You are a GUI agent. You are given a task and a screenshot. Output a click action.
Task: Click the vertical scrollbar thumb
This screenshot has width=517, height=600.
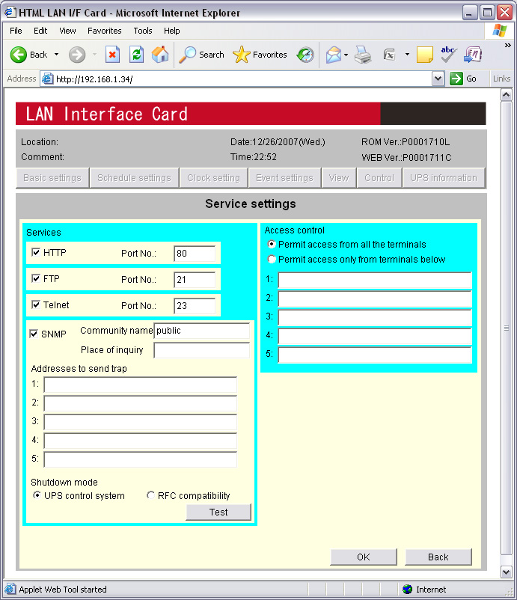pyautogui.click(x=507, y=328)
